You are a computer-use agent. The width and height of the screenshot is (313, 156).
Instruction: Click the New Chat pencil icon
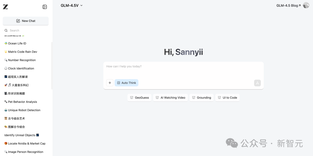point(18,21)
